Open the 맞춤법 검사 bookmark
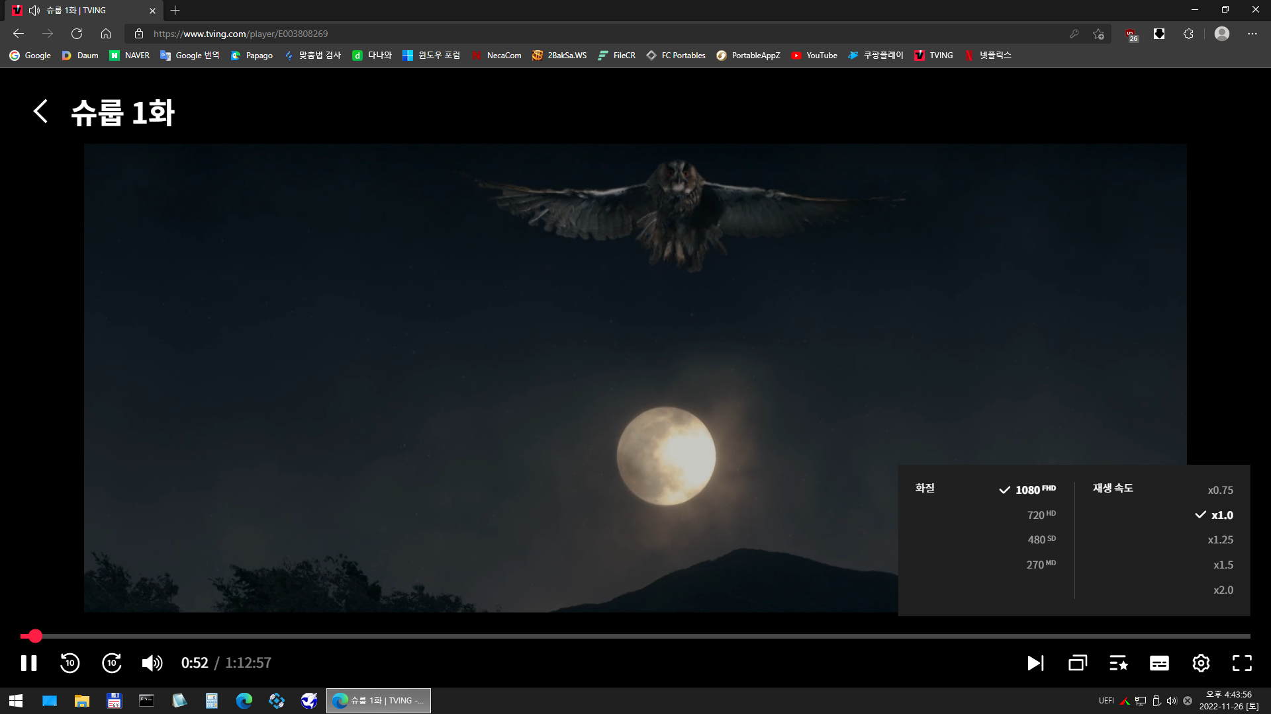The height and width of the screenshot is (714, 1271). (312, 56)
